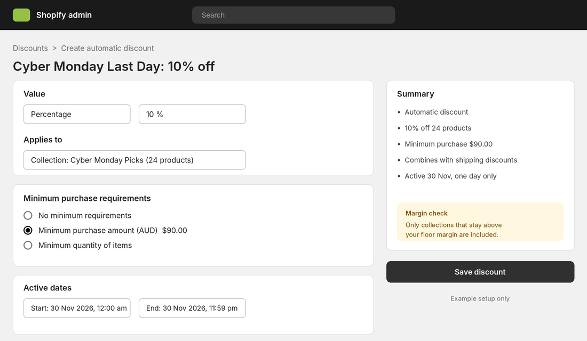Click the Cyber Monday Last Day page title
The height and width of the screenshot is (341, 587).
pos(114,67)
